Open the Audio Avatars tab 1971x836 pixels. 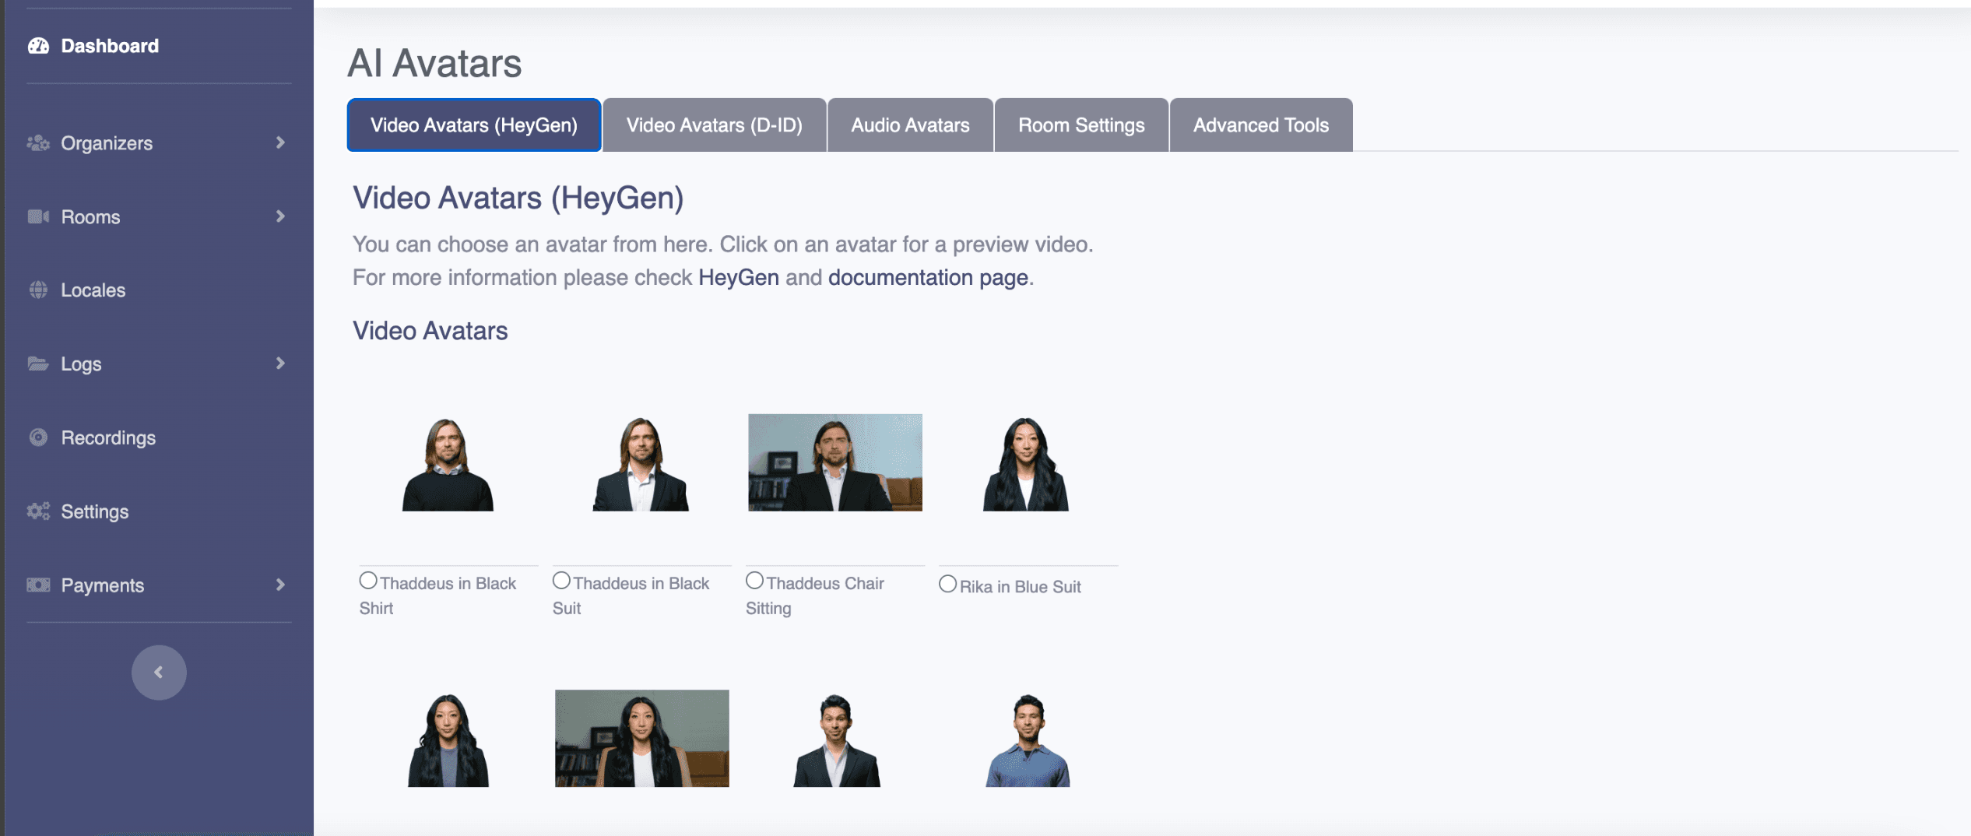910,125
